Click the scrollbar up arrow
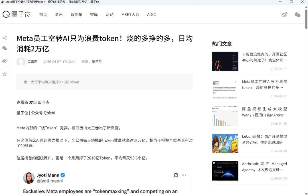This screenshot has height=195, width=308. click(306, 7)
